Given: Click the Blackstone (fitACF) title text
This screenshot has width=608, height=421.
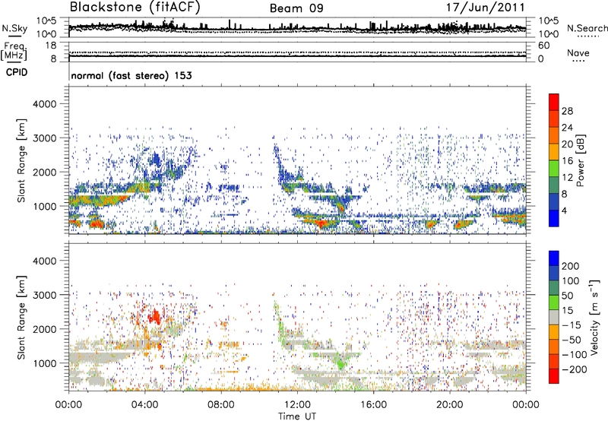Looking at the screenshot, I should click(135, 8).
